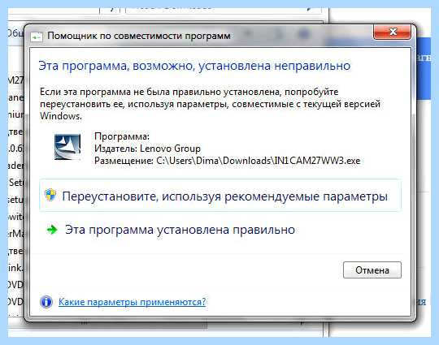This screenshot has width=439, height=345.
Task: Choose "Переустановите, используя рекомендуемые параметры"
Action: [x=220, y=195]
